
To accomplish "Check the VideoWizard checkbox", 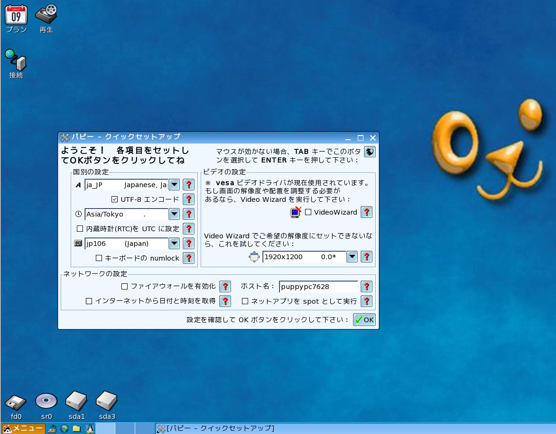I will [x=308, y=212].
